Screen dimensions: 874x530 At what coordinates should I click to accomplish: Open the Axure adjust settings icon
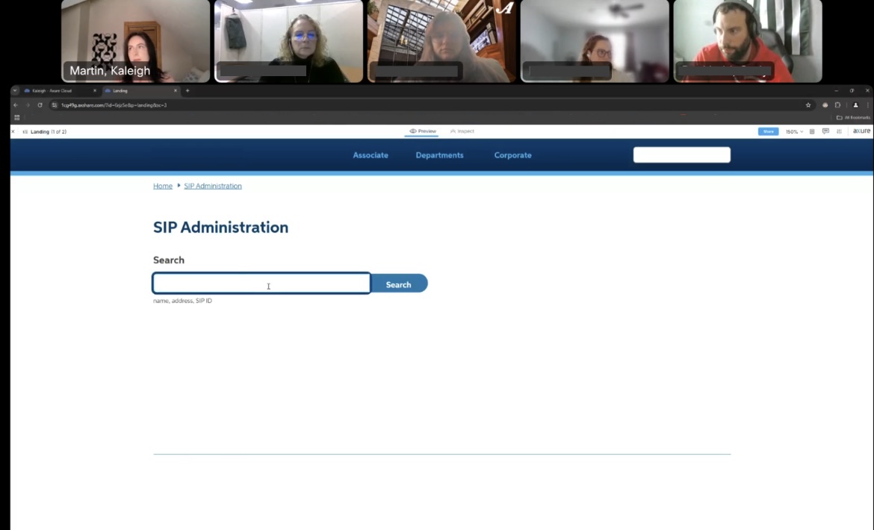pos(839,131)
